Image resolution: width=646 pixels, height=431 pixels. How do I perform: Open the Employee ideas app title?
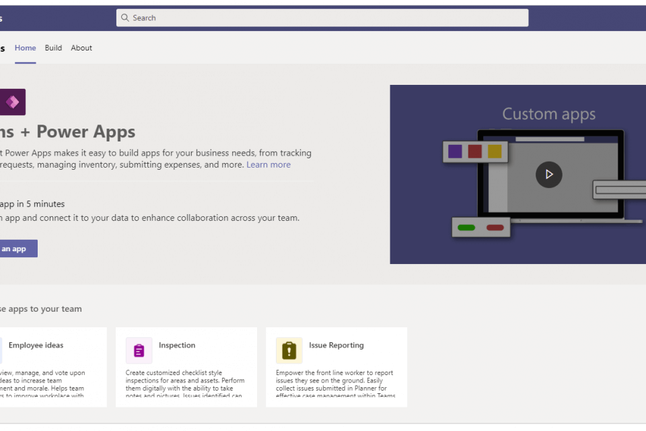point(36,345)
